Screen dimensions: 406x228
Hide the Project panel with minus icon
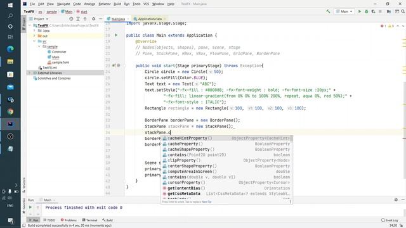[x=100, y=19]
